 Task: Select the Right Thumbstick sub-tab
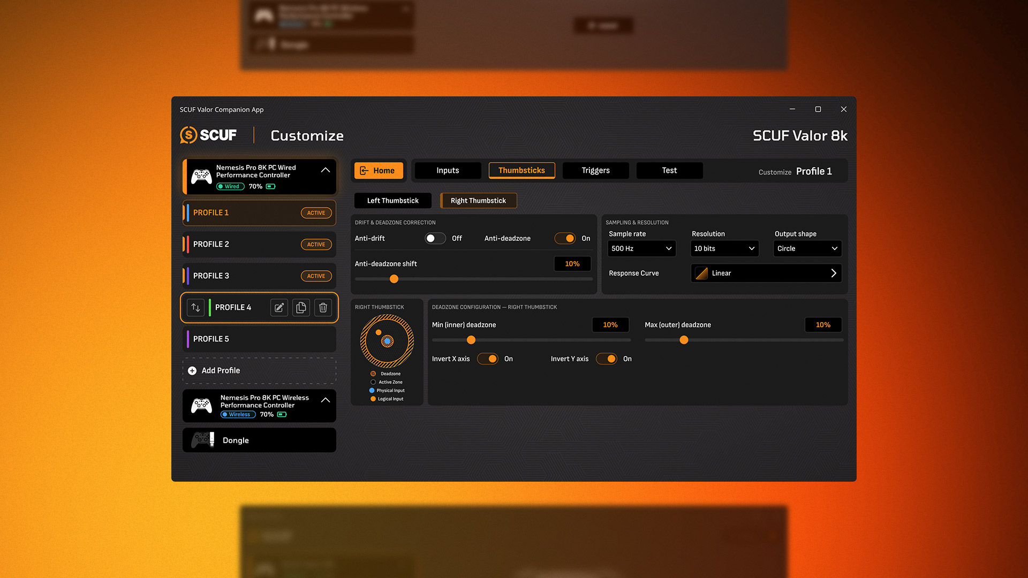tap(478, 201)
